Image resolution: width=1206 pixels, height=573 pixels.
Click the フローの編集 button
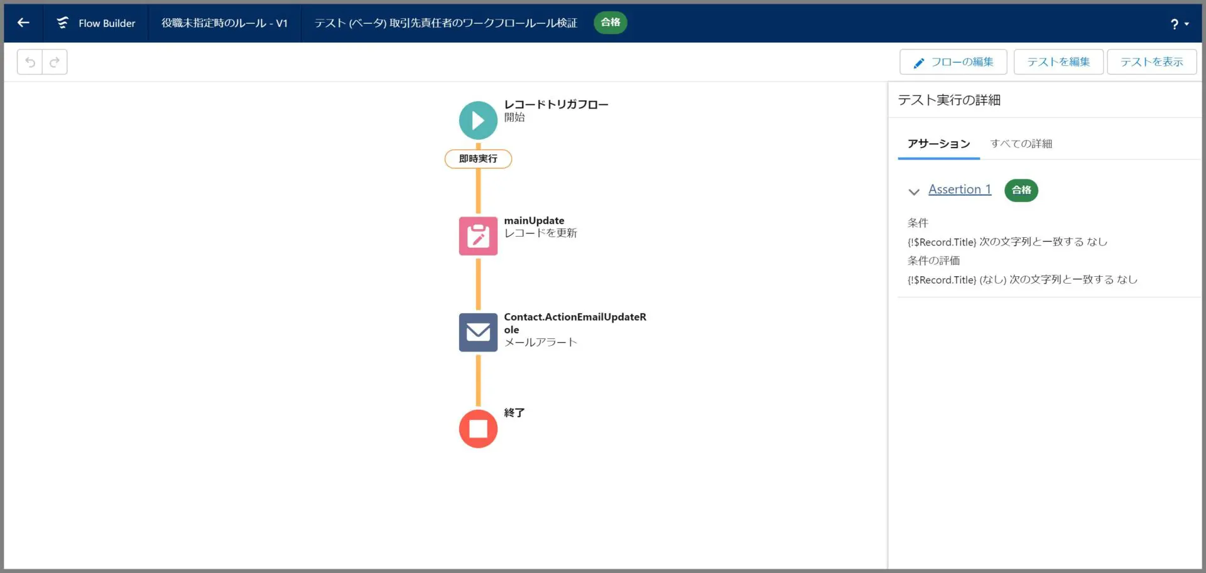point(953,62)
